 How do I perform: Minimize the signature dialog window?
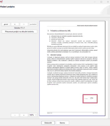[95, 2]
